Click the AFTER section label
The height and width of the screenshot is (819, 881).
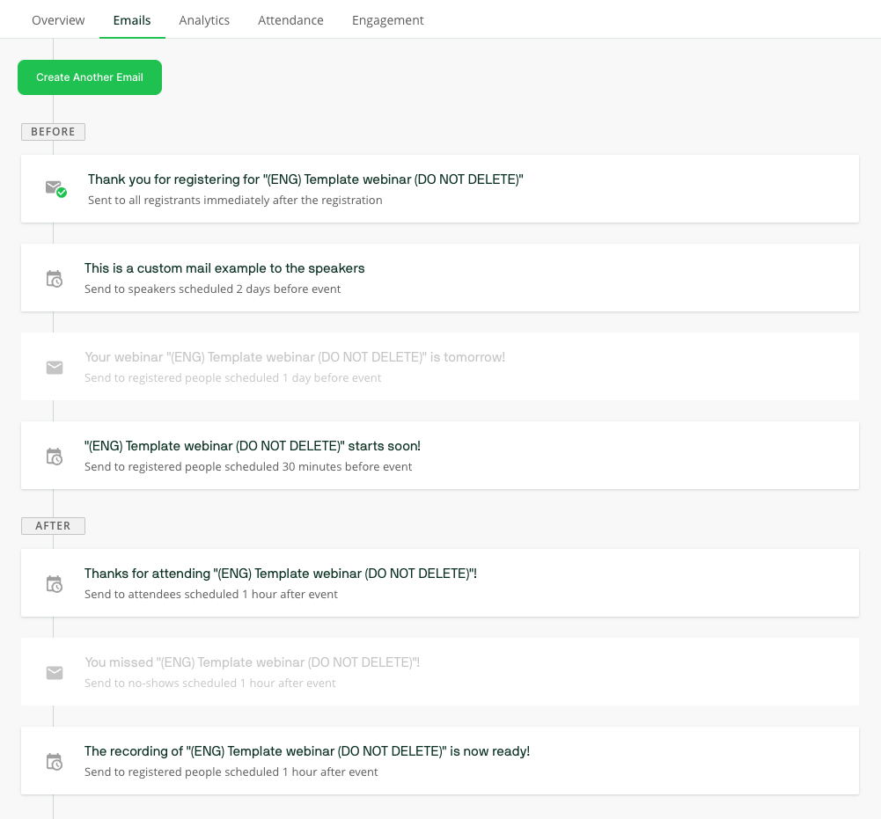pyautogui.click(x=53, y=526)
